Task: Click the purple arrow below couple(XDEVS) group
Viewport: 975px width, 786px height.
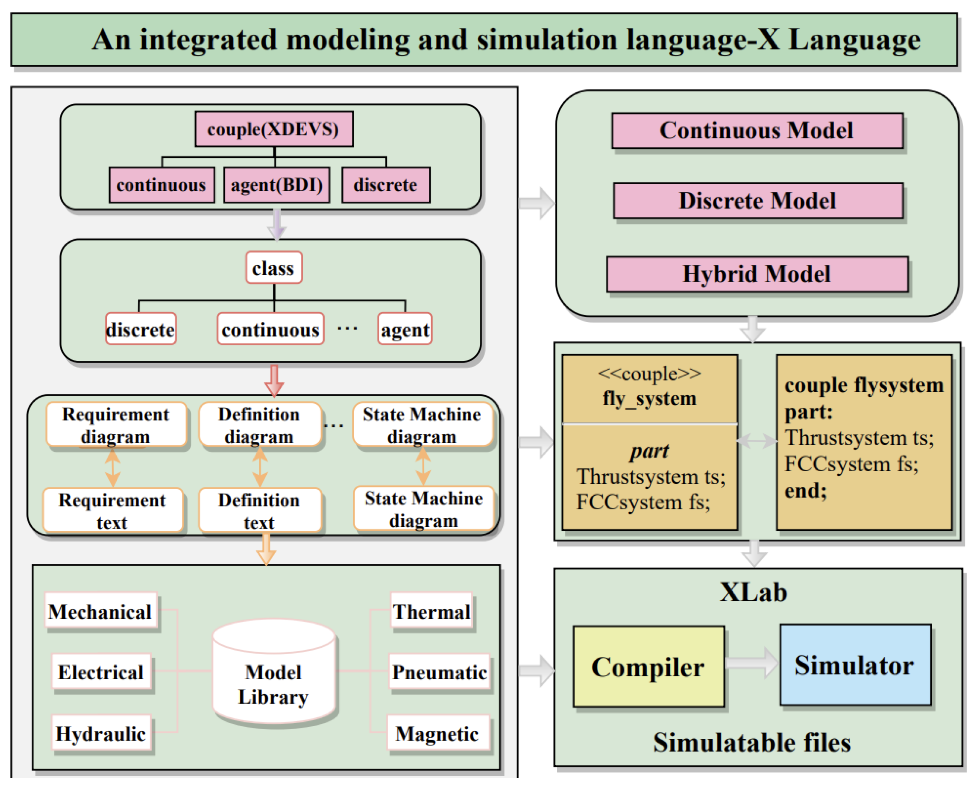Action: (x=276, y=224)
